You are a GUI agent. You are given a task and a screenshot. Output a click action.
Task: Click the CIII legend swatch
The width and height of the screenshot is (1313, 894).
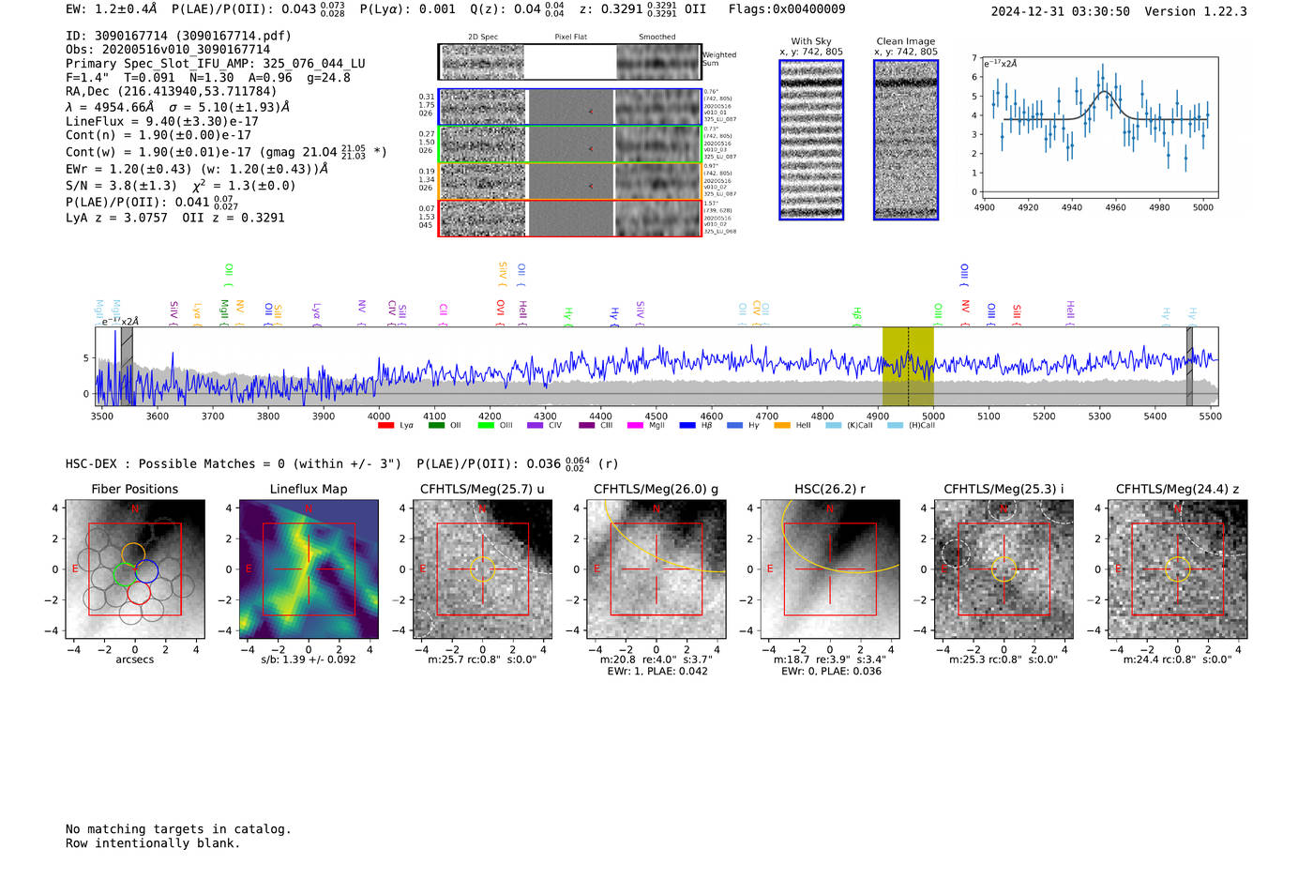click(587, 426)
